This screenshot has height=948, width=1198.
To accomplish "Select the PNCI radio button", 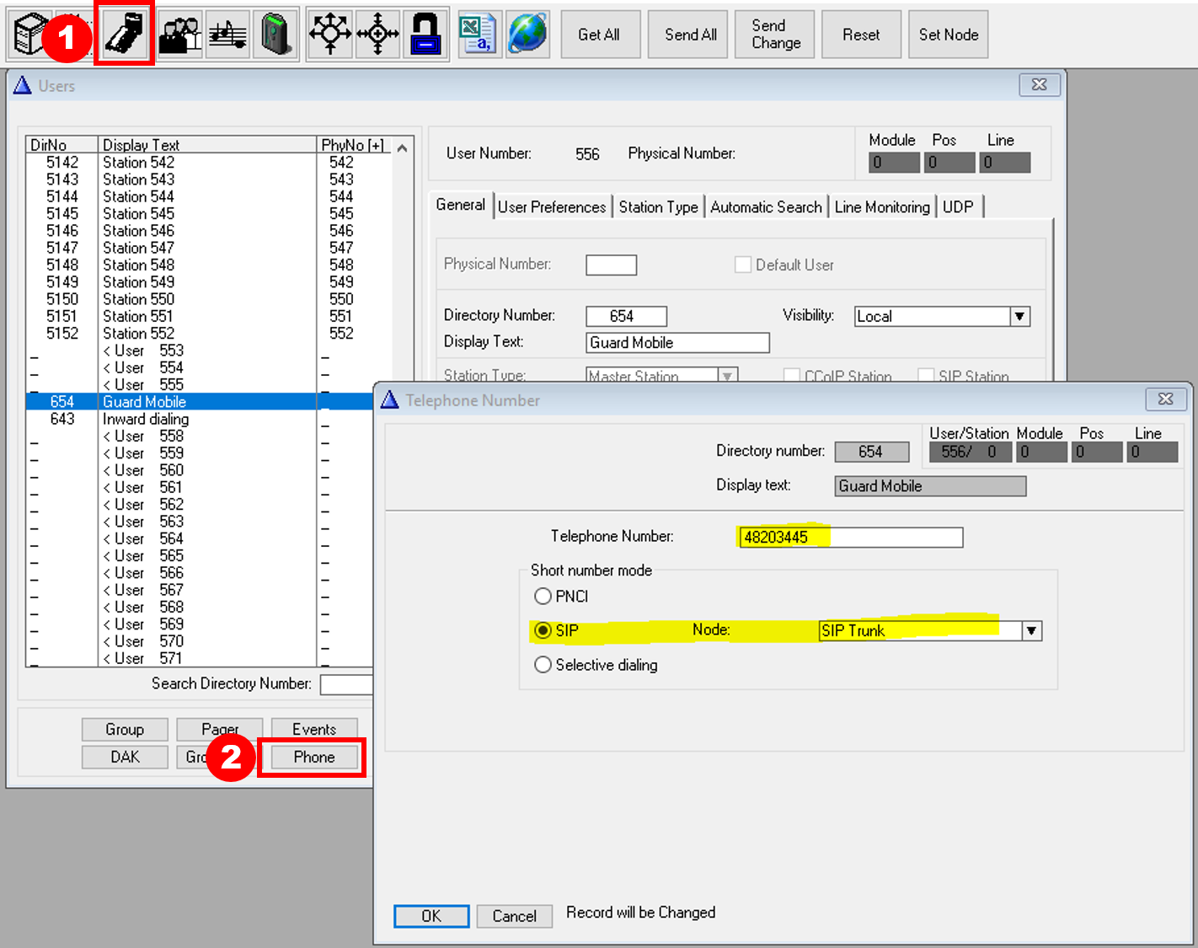I will pos(543,597).
